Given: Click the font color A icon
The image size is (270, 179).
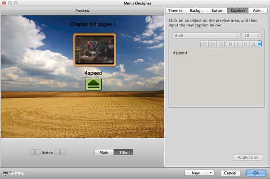Looking at the screenshot, I should pyautogui.click(x=254, y=44).
